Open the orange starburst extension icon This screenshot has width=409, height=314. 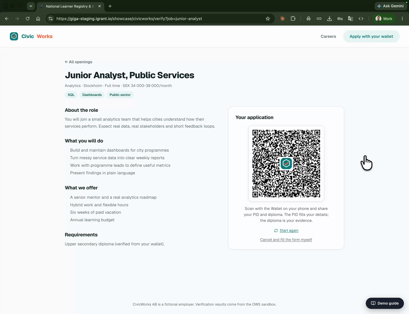pos(282,19)
